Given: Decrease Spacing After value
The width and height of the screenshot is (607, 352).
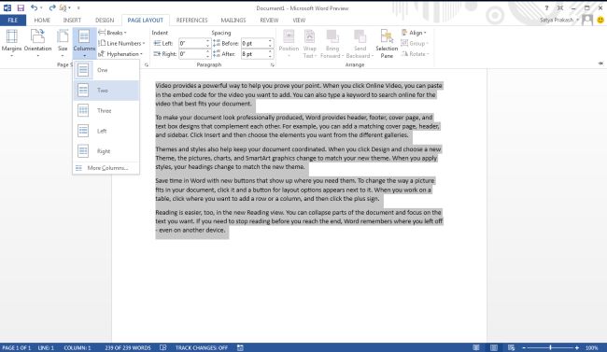Looking at the screenshot, I should 270,57.
